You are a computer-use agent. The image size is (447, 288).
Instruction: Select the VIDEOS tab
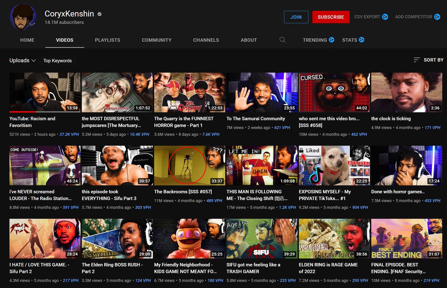click(65, 40)
